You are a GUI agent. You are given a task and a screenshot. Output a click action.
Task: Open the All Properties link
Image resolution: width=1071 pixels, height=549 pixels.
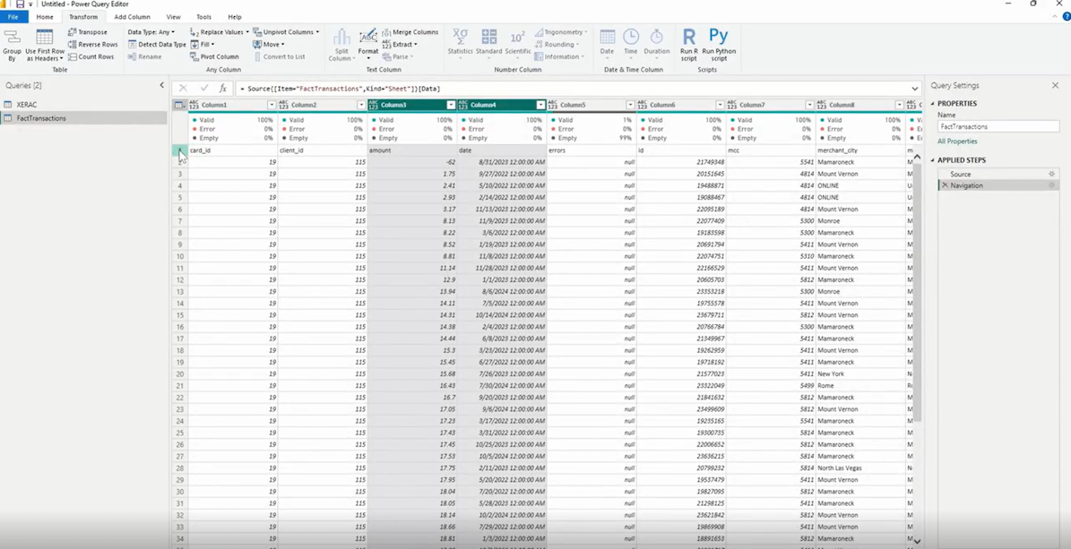coord(957,142)
